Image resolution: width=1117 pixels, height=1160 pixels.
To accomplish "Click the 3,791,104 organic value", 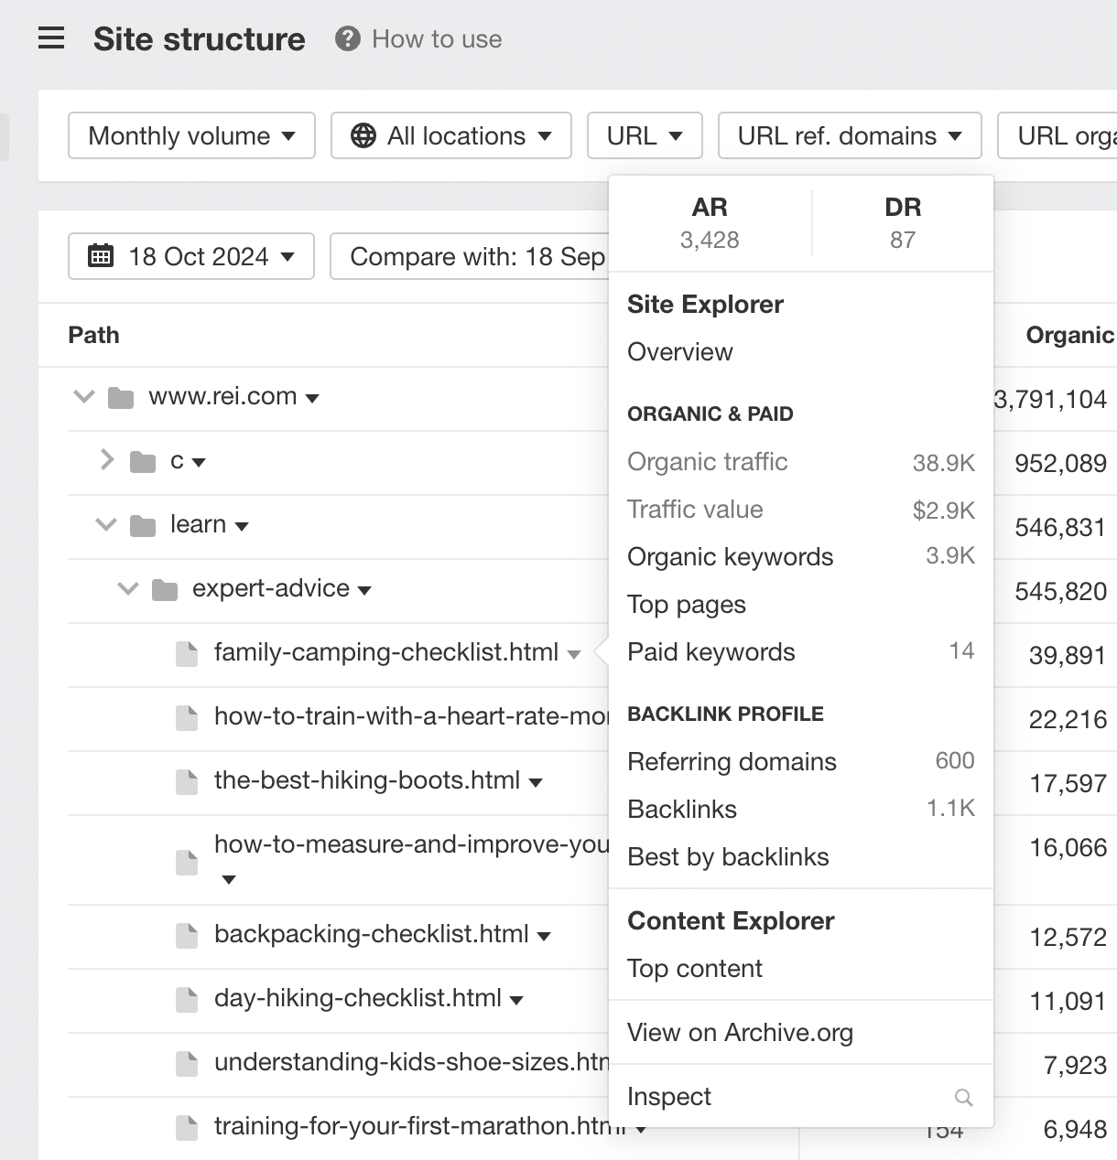I will click(x=1050, y=399).
